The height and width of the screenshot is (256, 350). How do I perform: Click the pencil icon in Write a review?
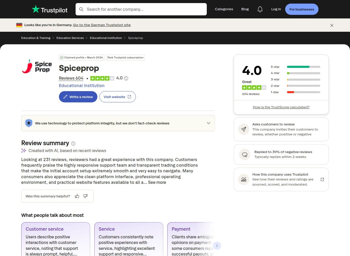[x=65, y=97]
